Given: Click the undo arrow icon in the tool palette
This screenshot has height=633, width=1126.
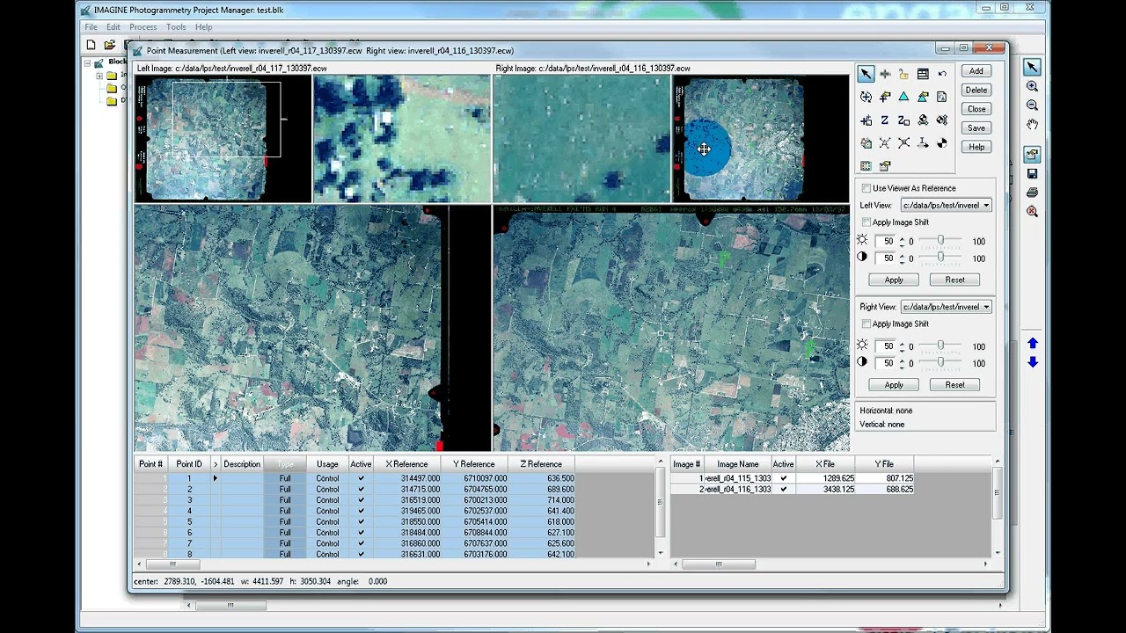Looking at the screenshot, I should pyautogui.click(x=942, y=75).
